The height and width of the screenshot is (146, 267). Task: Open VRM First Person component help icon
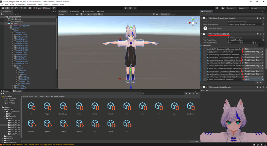258,34
